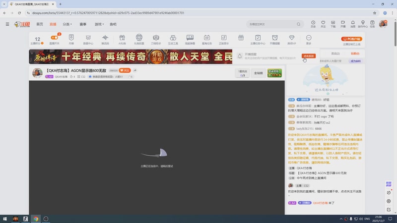
Task: Click the orange 点击发送 button
Action: [309, 56]
